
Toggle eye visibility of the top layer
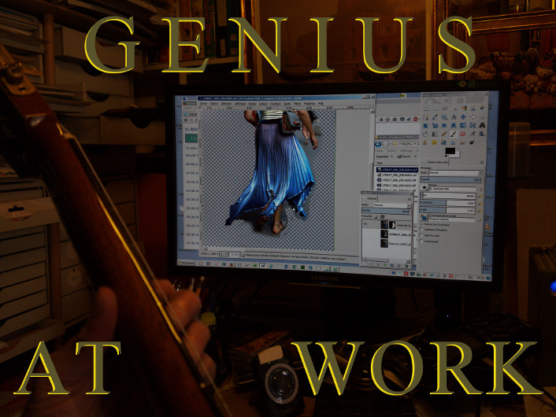tap(365, 224)
